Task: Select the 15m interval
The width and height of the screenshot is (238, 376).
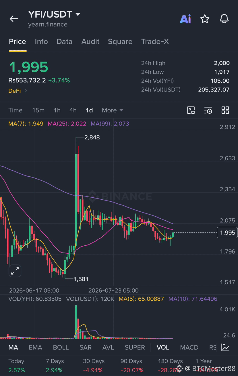Action: 38,110
